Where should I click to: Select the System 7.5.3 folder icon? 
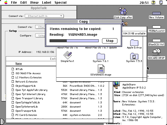coord(134,56)
